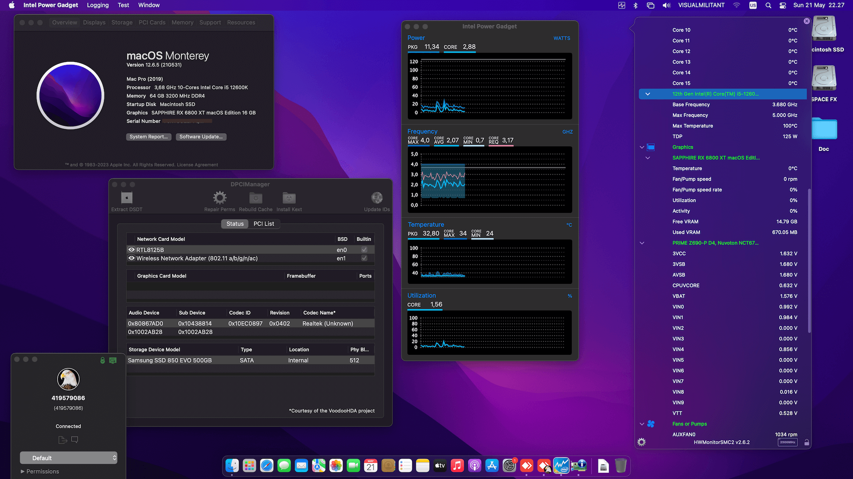Click the date and time in menu bar

819,5
